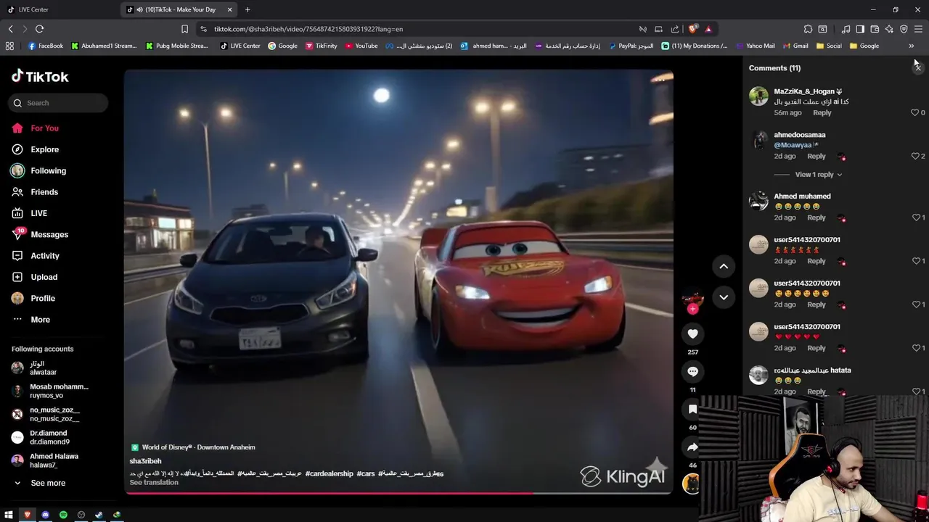The image size is (929, 522).
Task: Open the #cars hashtag
Action: click(x=366, y=473)
